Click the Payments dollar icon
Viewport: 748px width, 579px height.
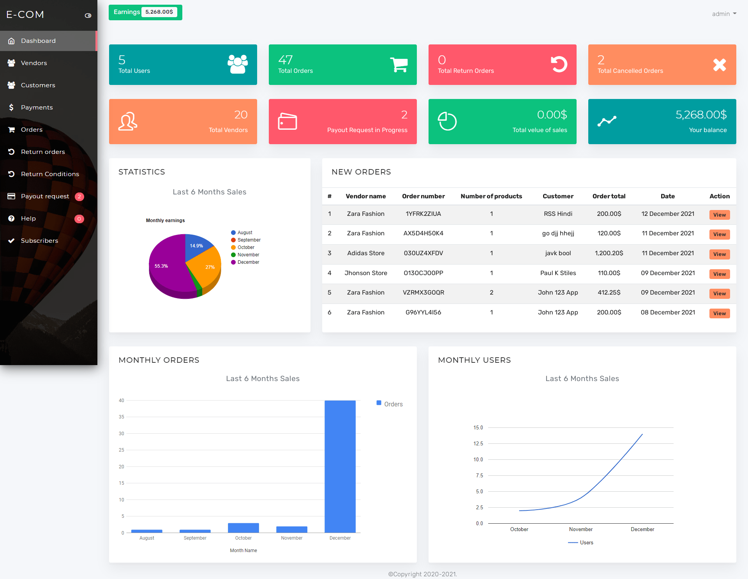click(11, 107)
